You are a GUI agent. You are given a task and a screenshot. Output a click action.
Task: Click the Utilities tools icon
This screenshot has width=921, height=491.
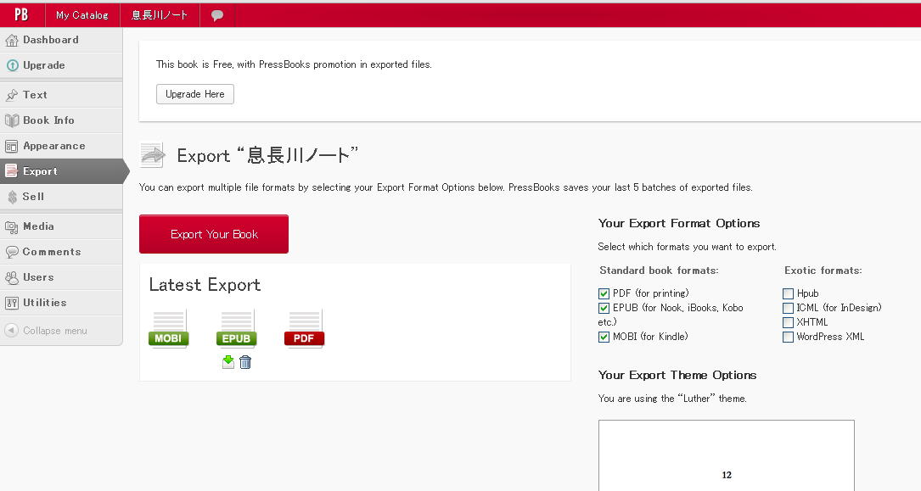12,303
